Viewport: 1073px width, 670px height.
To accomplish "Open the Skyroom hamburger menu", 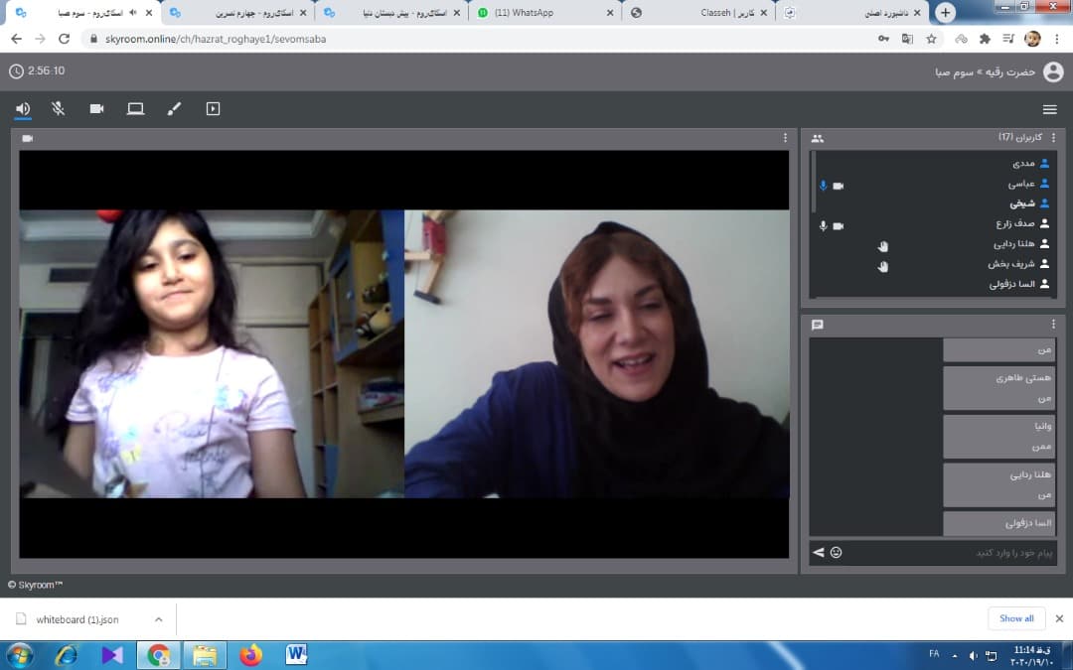I will point(1050,109).
